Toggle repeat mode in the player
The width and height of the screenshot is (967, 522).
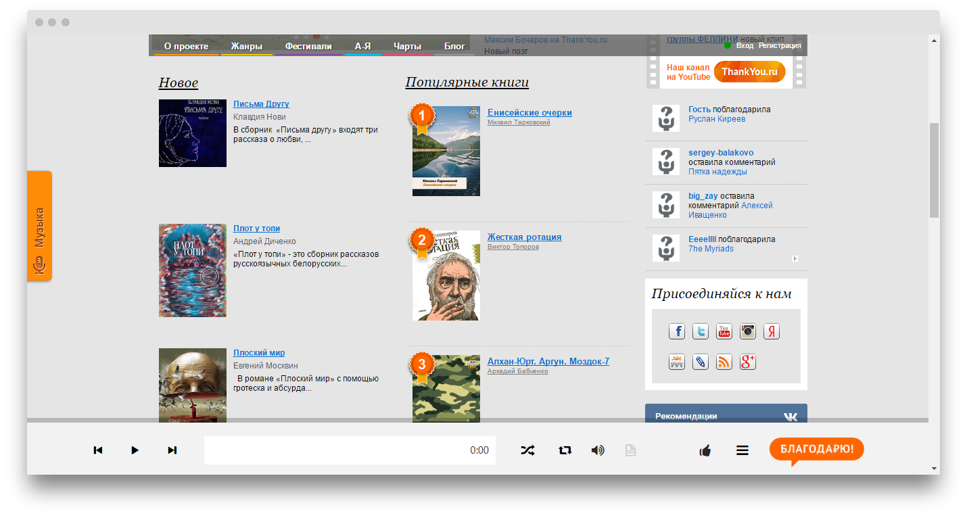[565, 450]
